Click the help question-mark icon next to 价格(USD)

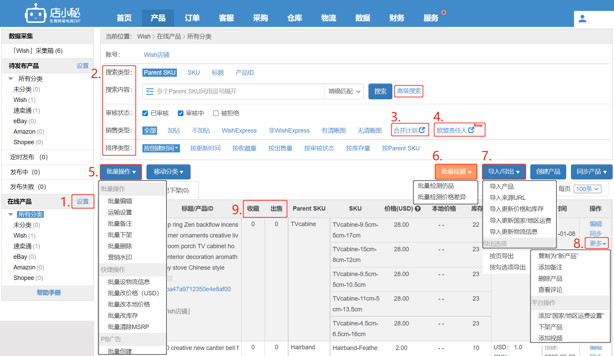tap(418, 209)
